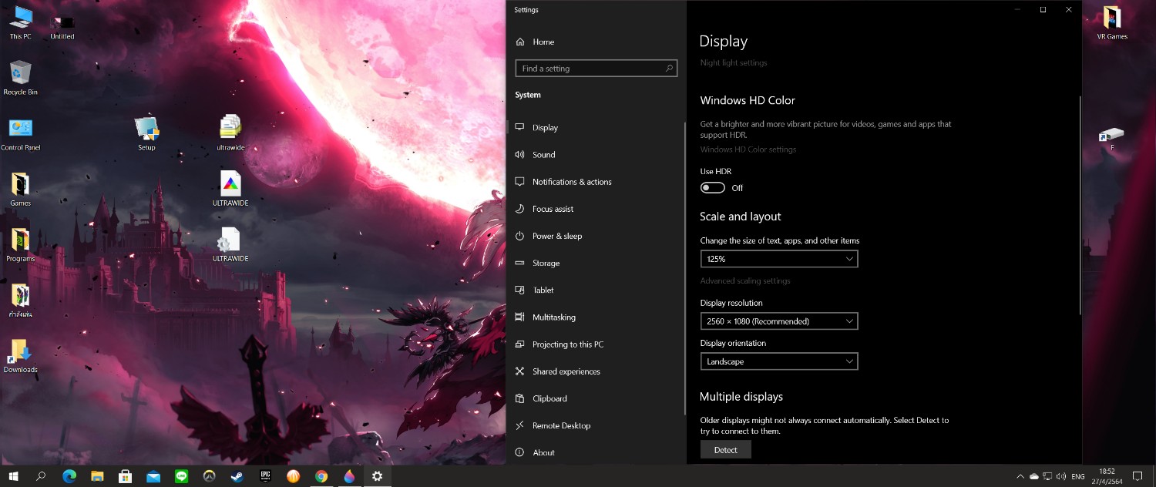Select the VR Games desktop folder

[x=1112, y=23]
